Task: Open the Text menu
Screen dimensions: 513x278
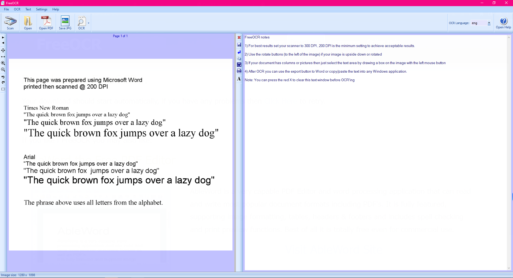Action: tap(28, 9)
